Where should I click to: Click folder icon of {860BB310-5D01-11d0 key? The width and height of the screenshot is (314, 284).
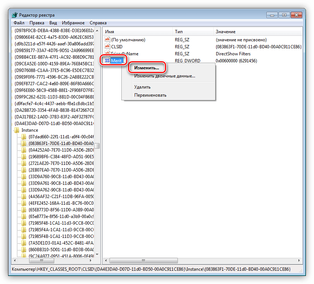[24, 250]
